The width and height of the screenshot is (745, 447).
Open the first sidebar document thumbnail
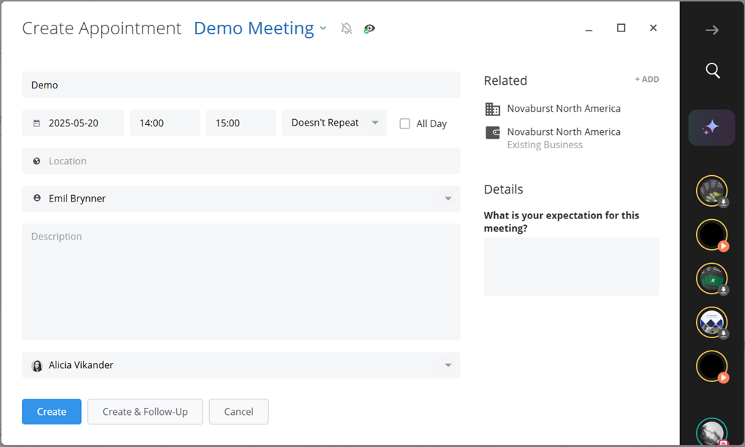[x=712, y=191]
